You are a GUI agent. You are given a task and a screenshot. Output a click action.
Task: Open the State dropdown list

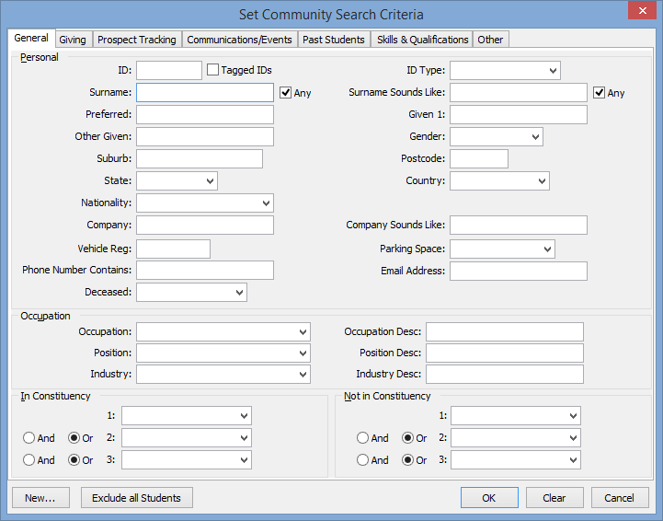(177, 180)
